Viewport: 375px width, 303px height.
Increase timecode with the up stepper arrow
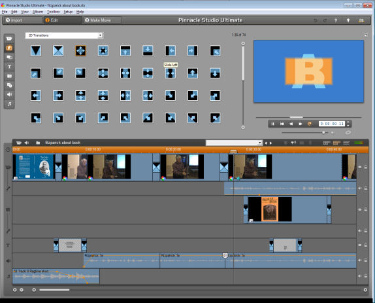[x=348, y=122]
